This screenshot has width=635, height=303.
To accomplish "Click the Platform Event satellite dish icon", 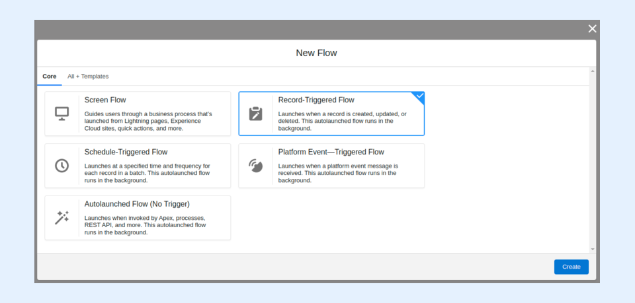I will [x=255, y=166].
